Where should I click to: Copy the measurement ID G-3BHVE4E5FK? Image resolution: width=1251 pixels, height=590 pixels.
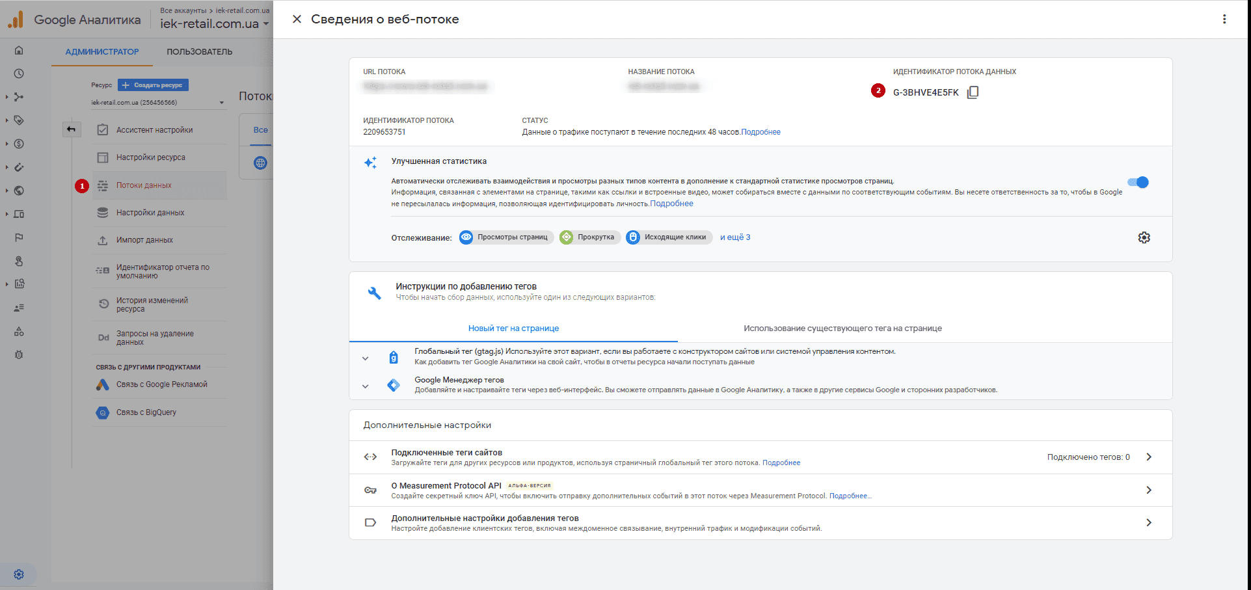pyautogui.click(x=973, y=92)
